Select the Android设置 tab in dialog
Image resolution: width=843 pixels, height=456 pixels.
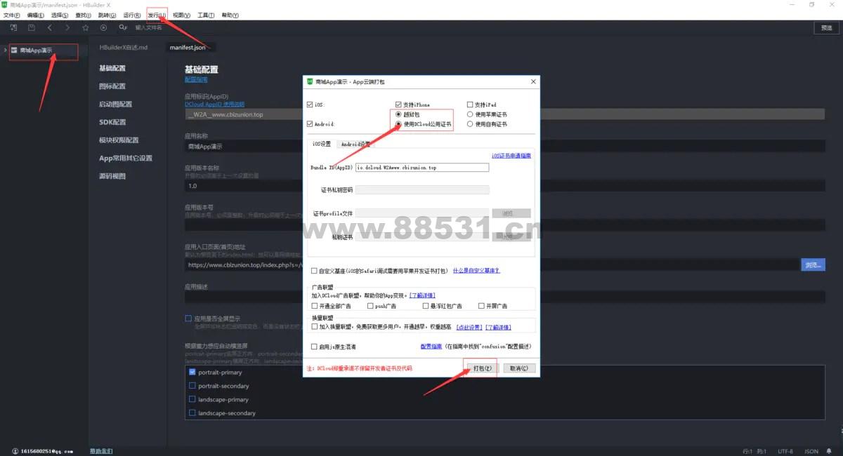[355, 144]
